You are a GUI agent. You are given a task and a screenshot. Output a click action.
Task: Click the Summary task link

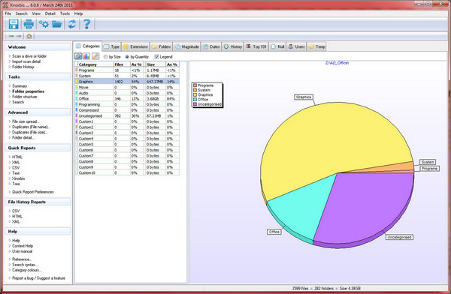pos(20,85)
